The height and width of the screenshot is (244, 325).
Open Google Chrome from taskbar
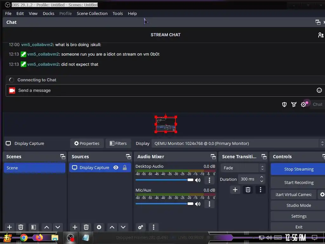coord(24,238)
